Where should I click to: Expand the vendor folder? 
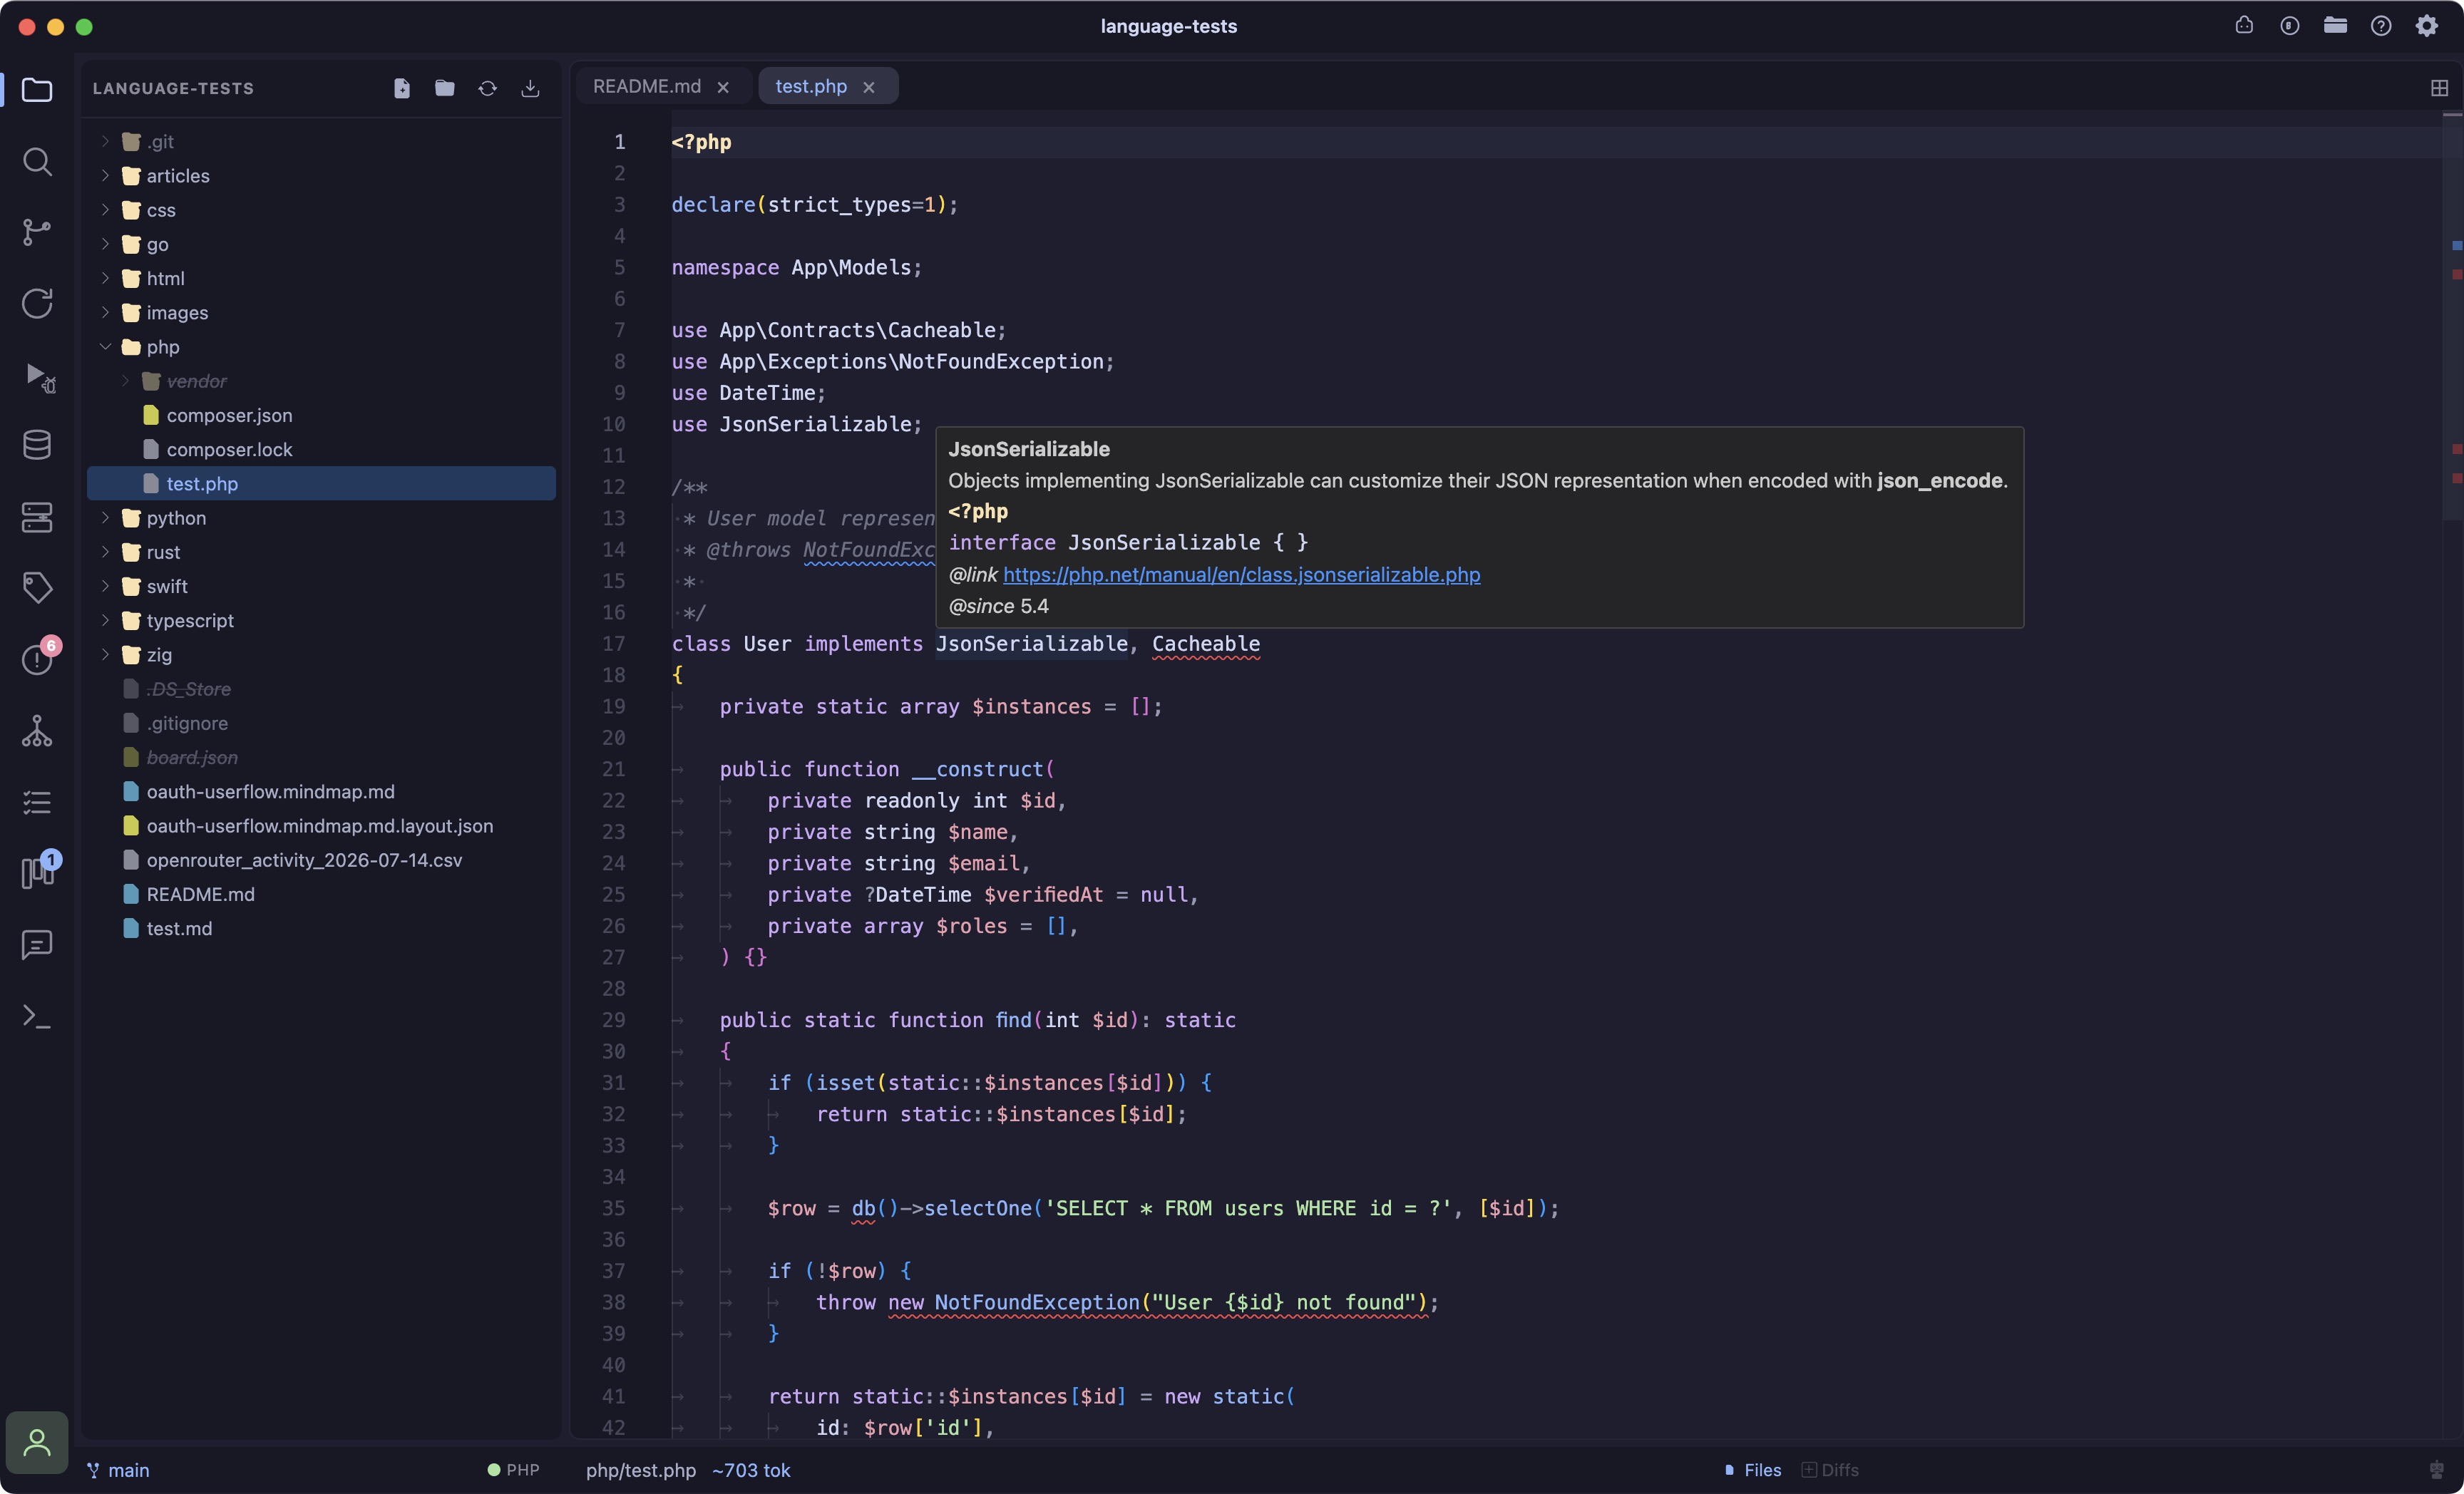pyautogui.click(x=125, y=381)
